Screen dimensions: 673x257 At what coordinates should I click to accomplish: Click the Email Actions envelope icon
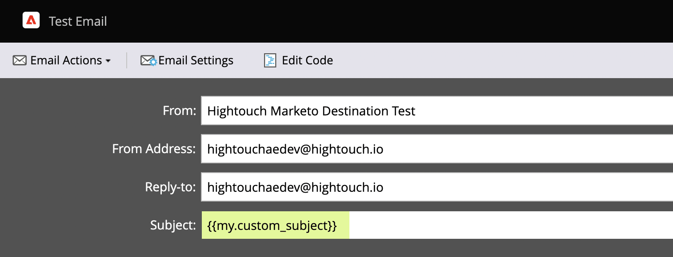click(20, 60)
